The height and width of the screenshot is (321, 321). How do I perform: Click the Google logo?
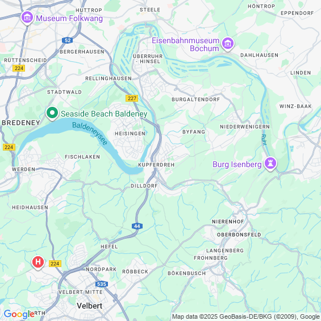(x=19, y=314)
